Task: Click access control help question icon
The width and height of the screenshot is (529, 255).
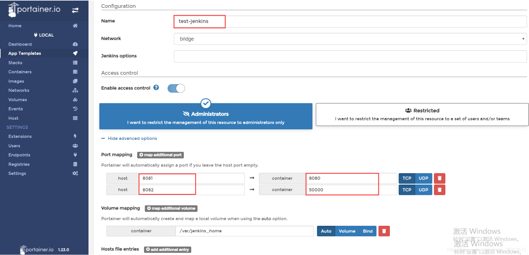Action: pyautogui.click(x=156, y=88)
